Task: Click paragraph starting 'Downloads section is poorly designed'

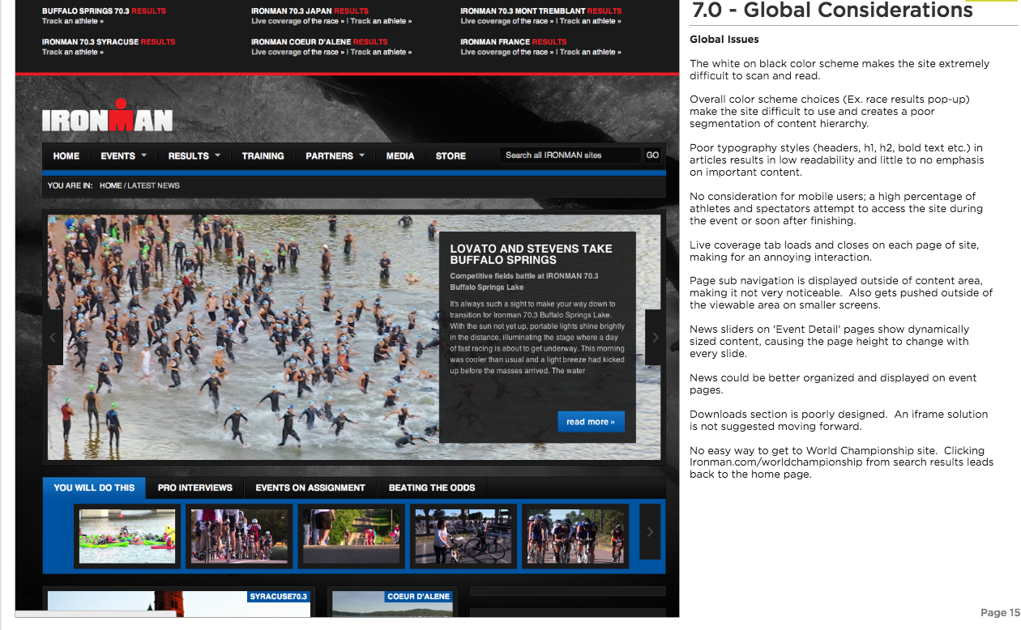Action: tap(839, 420)
